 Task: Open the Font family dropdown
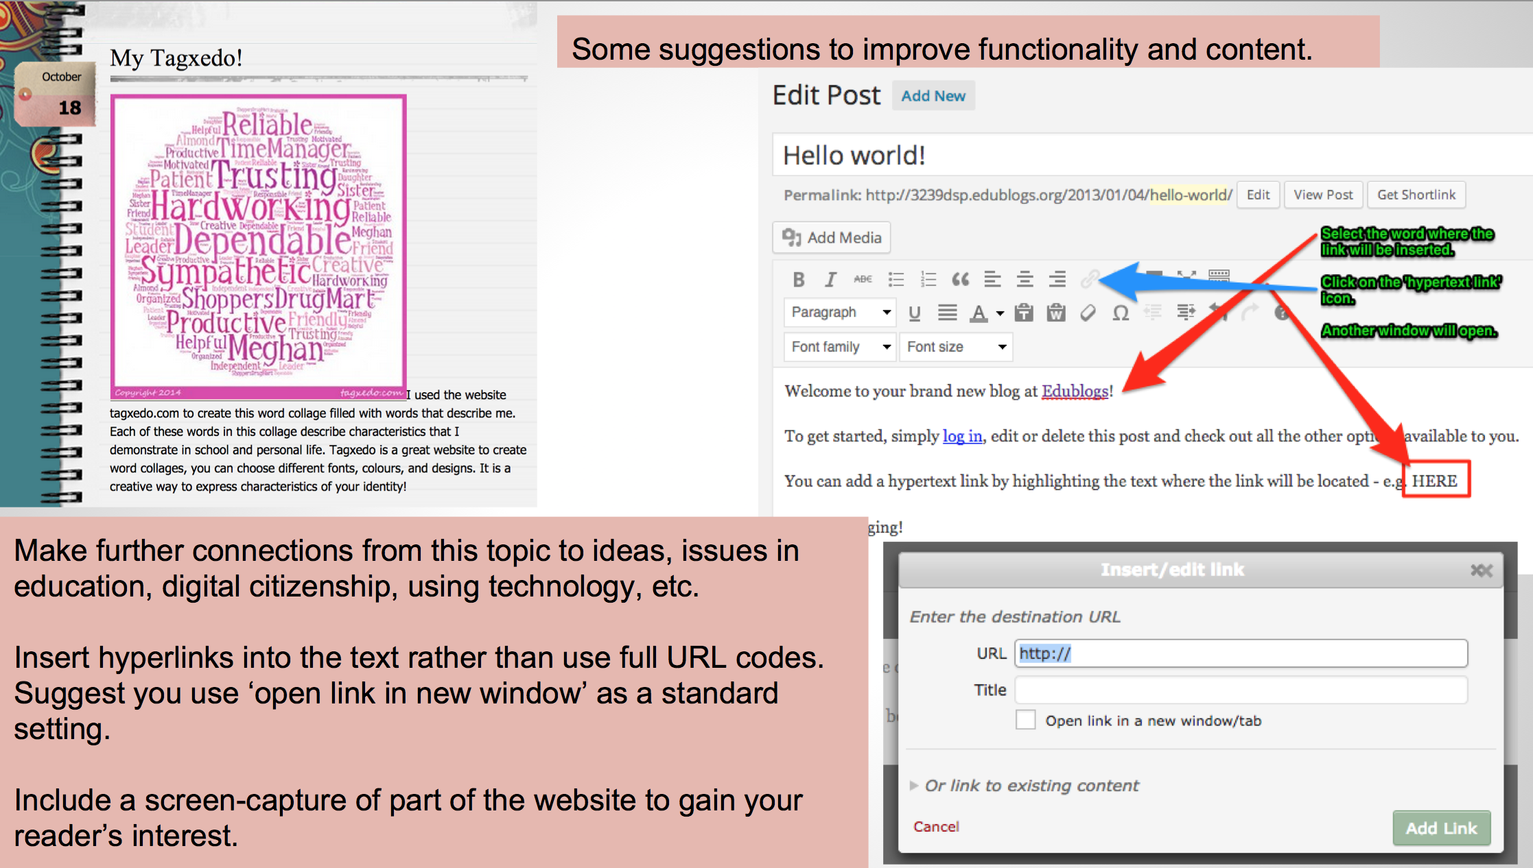[x=840, y=347]
